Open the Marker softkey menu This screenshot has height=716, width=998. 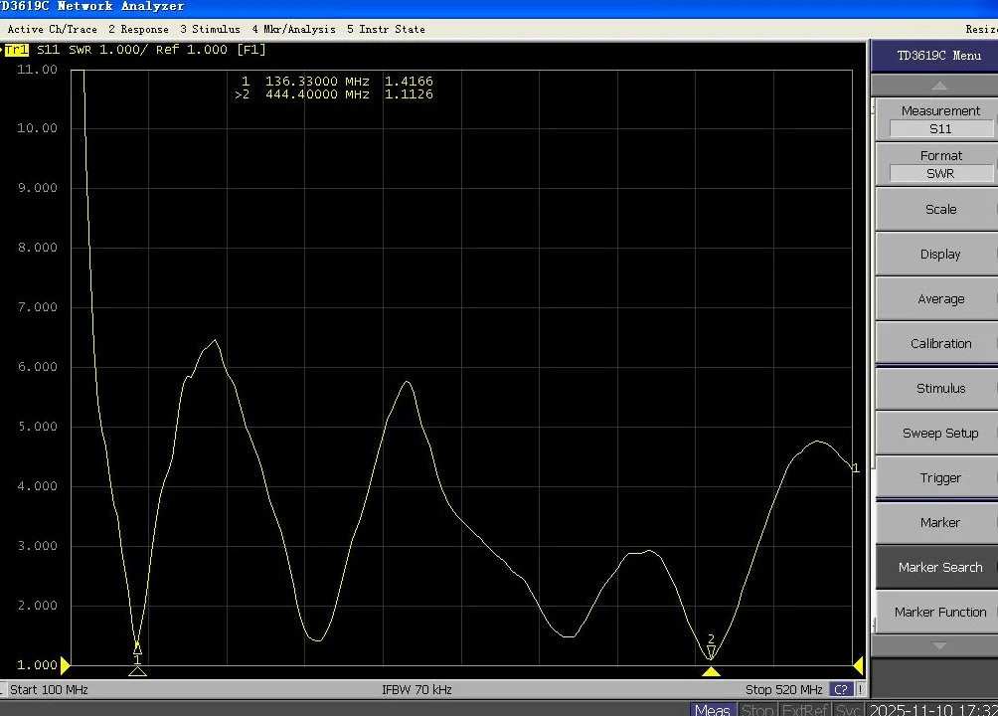pos(937,522)
